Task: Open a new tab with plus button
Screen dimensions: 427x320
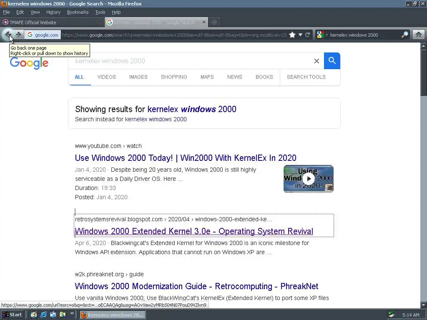Action: 214,22
